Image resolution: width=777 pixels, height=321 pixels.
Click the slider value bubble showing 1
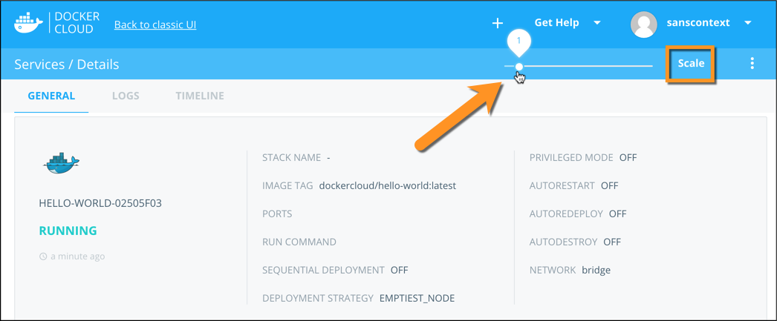point(518,42)
